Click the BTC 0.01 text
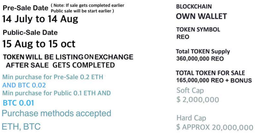This screenshot has width=255, height=133. [x=19, y=103]
